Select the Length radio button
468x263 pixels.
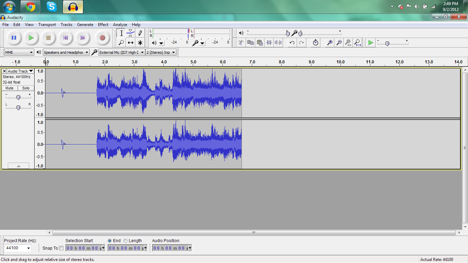[125, 241]
